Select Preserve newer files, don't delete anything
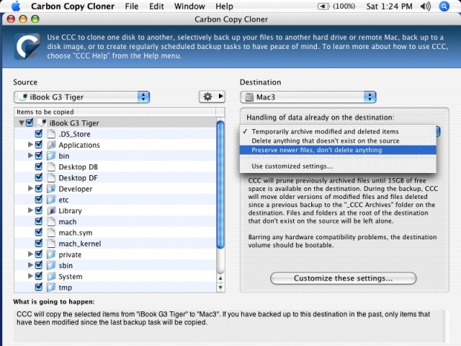The height and width of the screenshot is (346, 461). pos(338,150)
